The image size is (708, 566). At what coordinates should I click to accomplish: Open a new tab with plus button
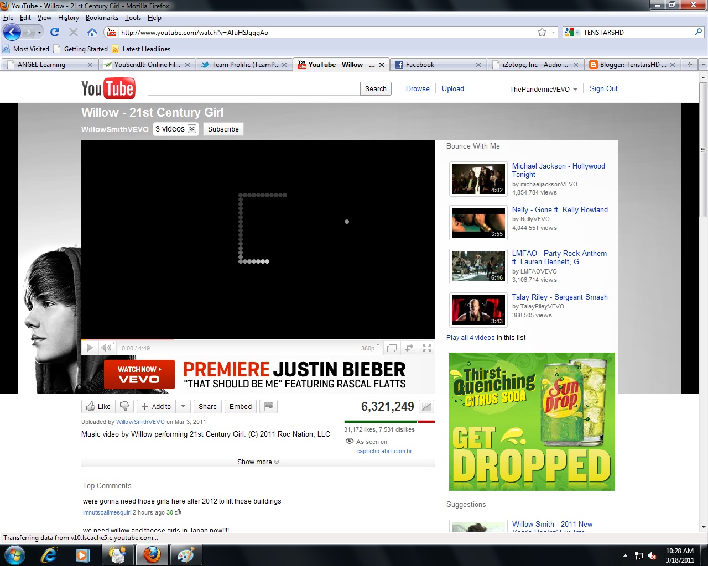pyautogui.click(x=690, y=65)
